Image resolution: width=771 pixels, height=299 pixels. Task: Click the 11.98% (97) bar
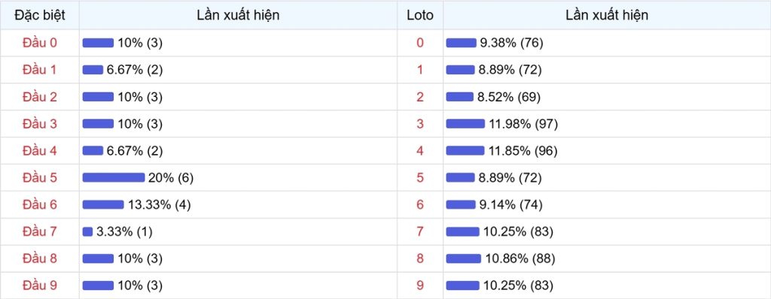(465, 124)
